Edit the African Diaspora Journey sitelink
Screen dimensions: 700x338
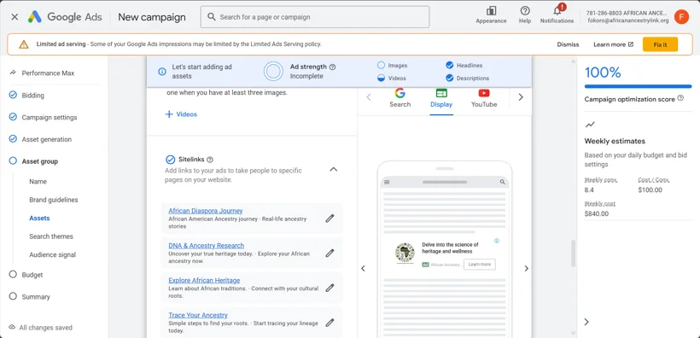click(x=330, y=219)
